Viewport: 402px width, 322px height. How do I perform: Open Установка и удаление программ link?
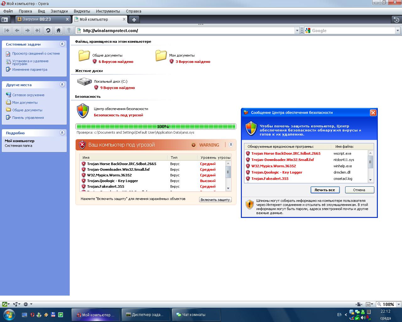tap(30, 62)
